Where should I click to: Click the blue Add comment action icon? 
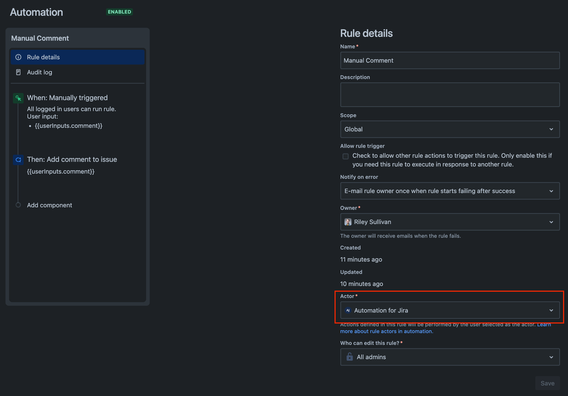pyautogui.click(x=18, y=159)
